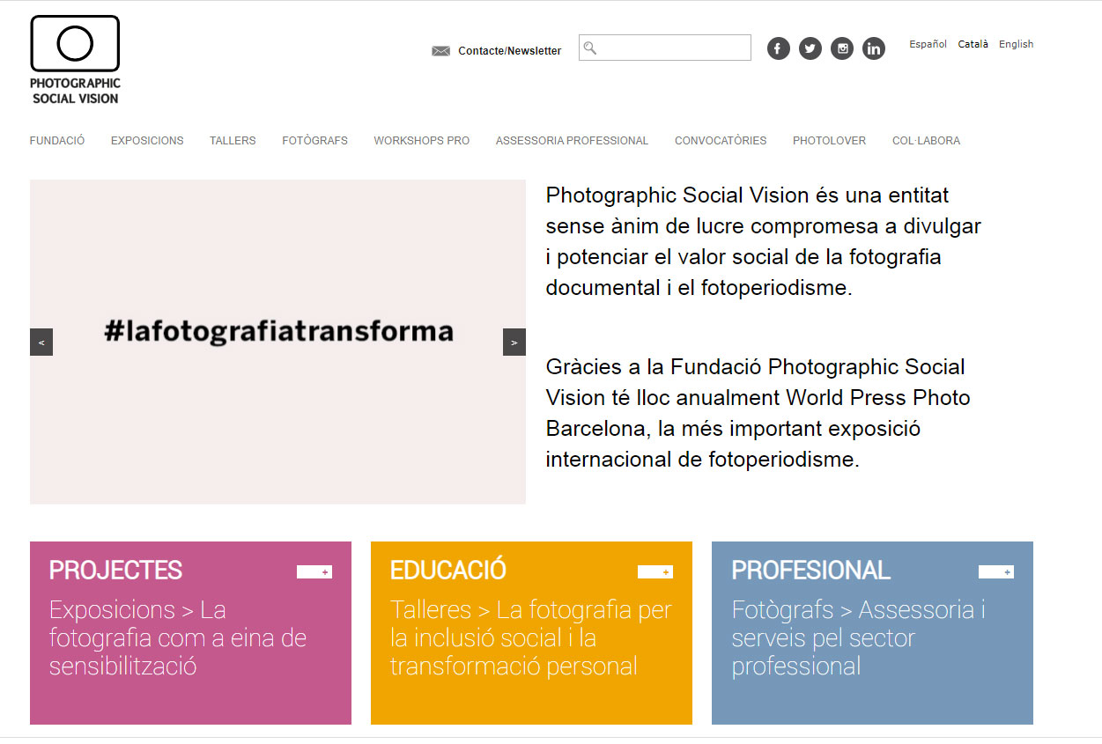Advance the slider with the right arrow
Screen dimensions: 1102x744
[x=514, y=342]
